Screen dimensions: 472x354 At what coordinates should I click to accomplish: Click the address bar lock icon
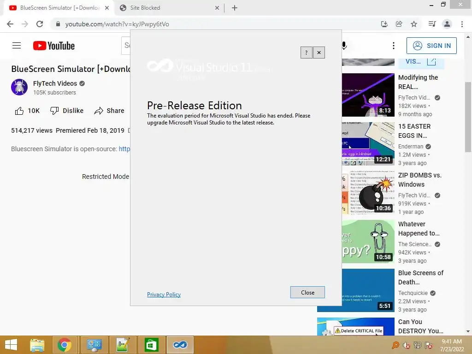[x=58, y=24]
